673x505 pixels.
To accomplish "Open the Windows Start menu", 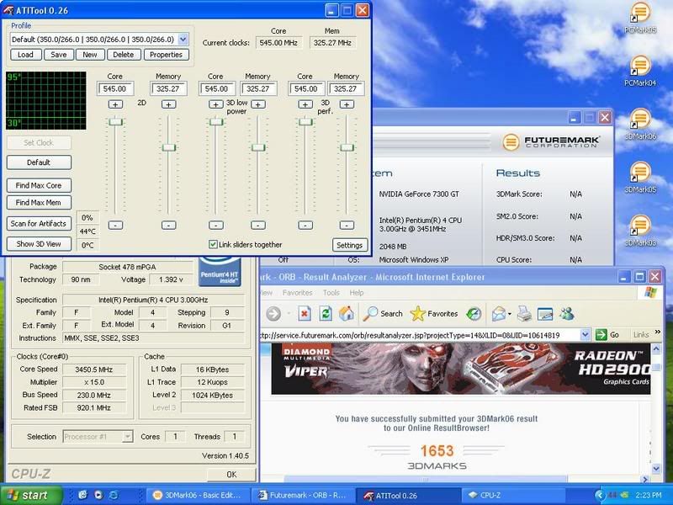I will click(31, 495).
